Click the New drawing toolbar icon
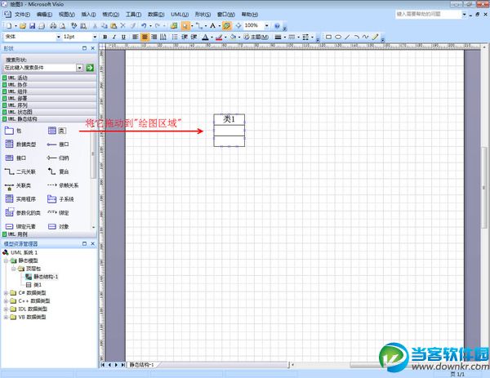Screen dimensions: 490x378 tap(9, 26)
